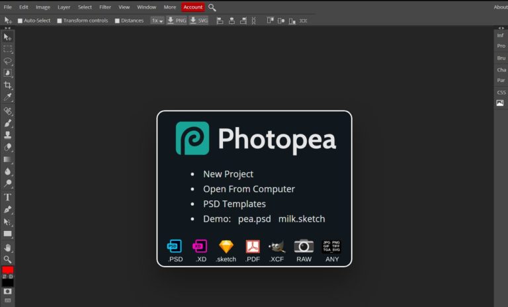Select the Rectangle Select tool

pyautogui.click(x=7, y=49)
